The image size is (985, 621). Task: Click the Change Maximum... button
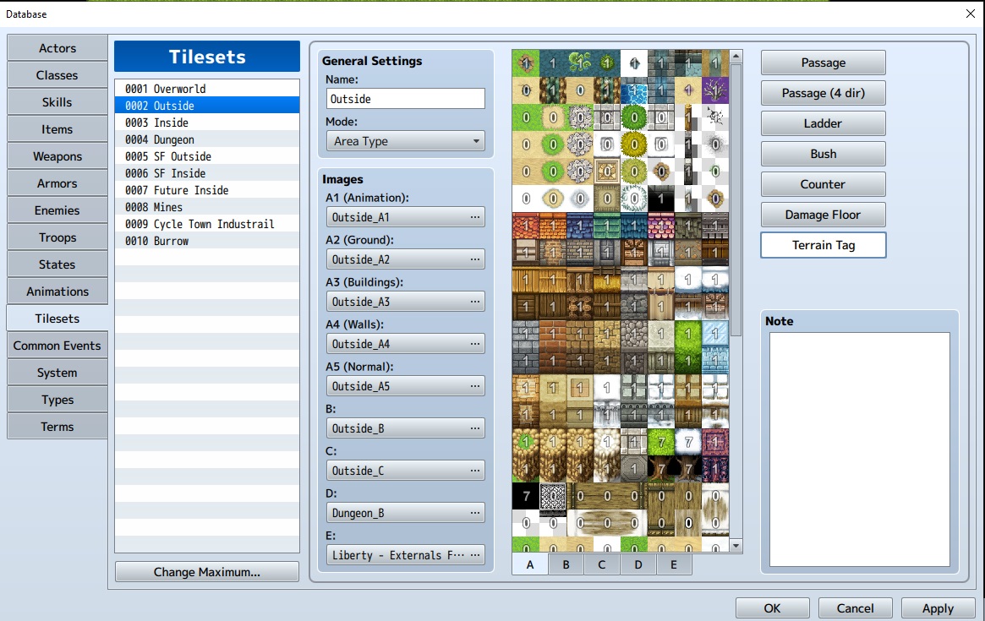point(206,572)
